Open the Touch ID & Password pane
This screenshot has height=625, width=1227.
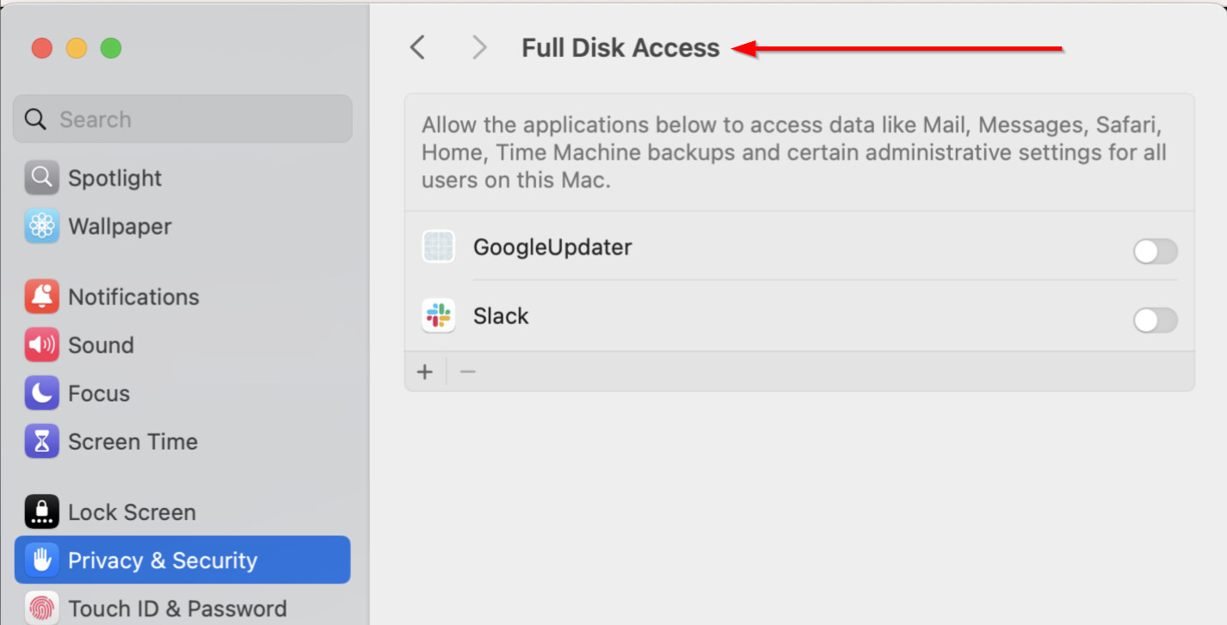[177, 608]
